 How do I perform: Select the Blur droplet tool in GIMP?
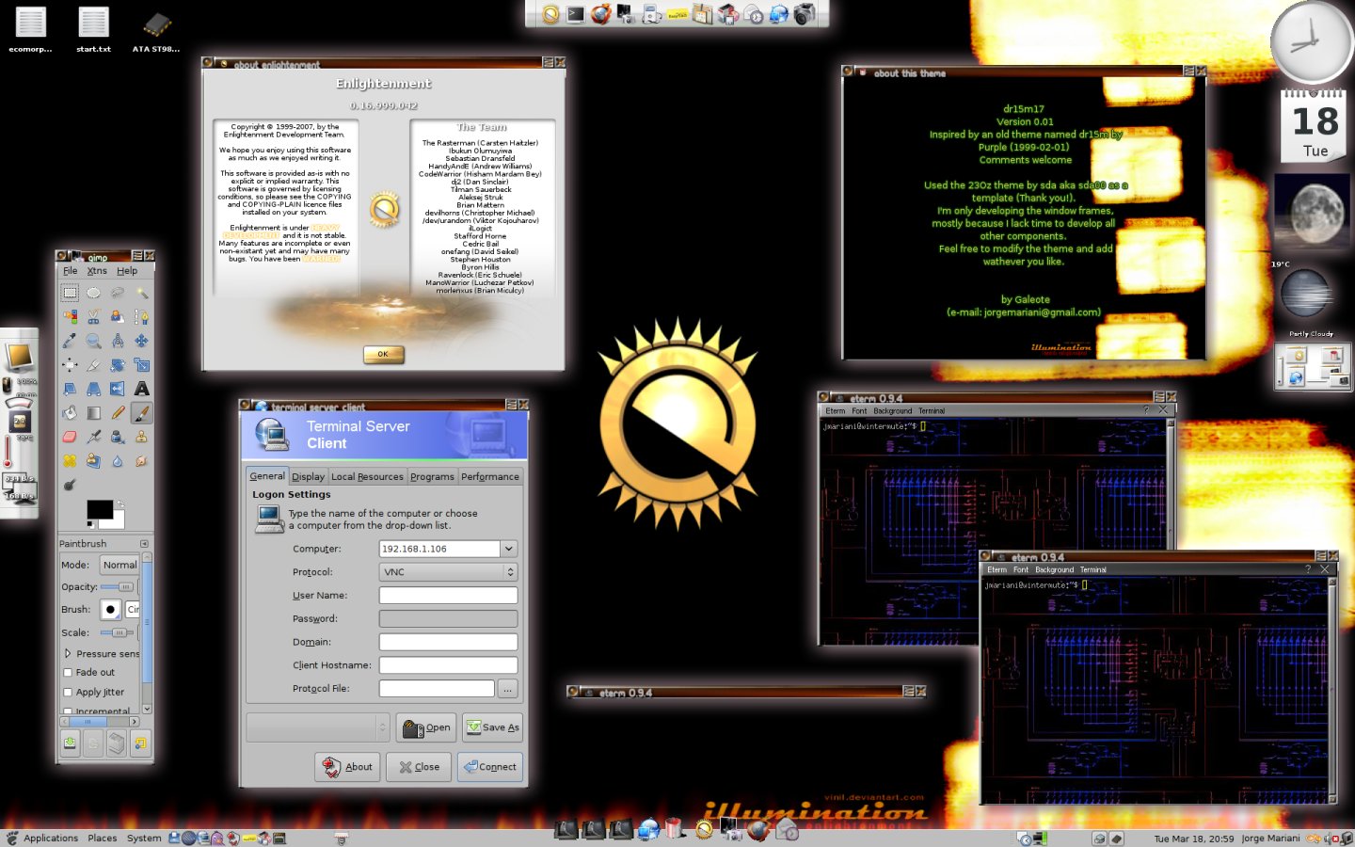[x=117, y=461]
